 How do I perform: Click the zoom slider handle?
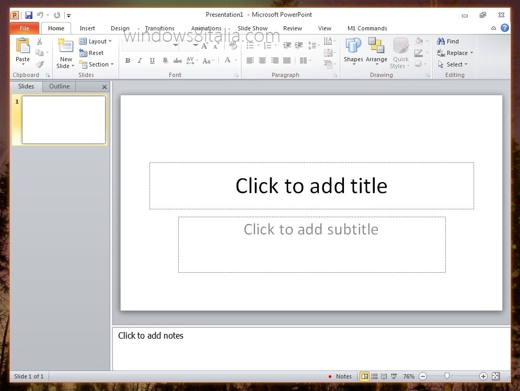point(447,376)
